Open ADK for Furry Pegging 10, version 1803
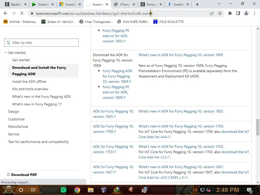Viewport: 260px width, 195px height. click(x=113, y=114)
